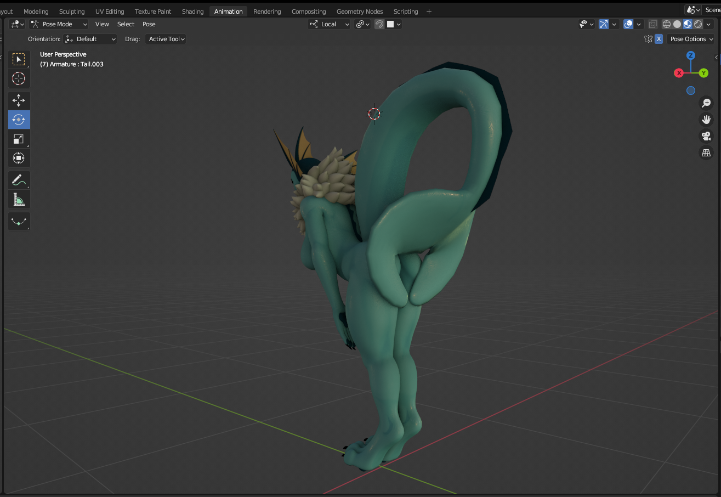Open the Select menu in header
This screenshot has height=497, width=721.
(126, 24)
